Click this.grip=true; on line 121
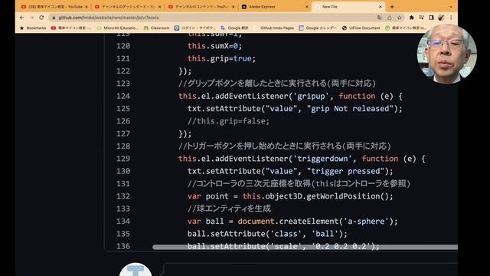Screen dimensions: 490x276 tap(221, 58)
